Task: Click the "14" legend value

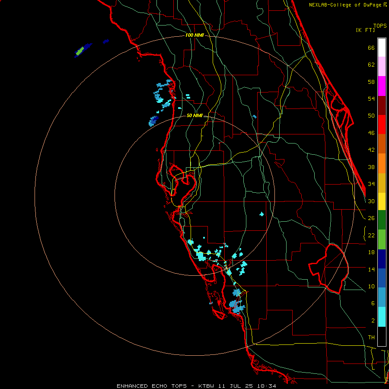Action: (x=371, y=269)
